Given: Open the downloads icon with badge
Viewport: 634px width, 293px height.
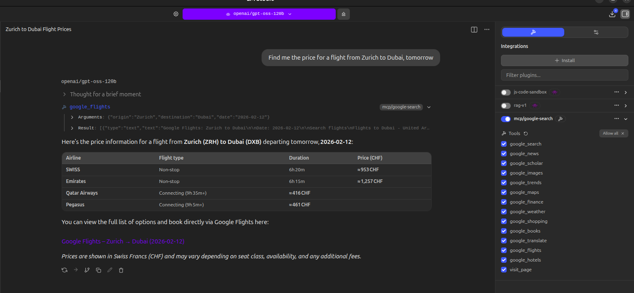Looking at the screenshot, I should (x=612, y=14).
